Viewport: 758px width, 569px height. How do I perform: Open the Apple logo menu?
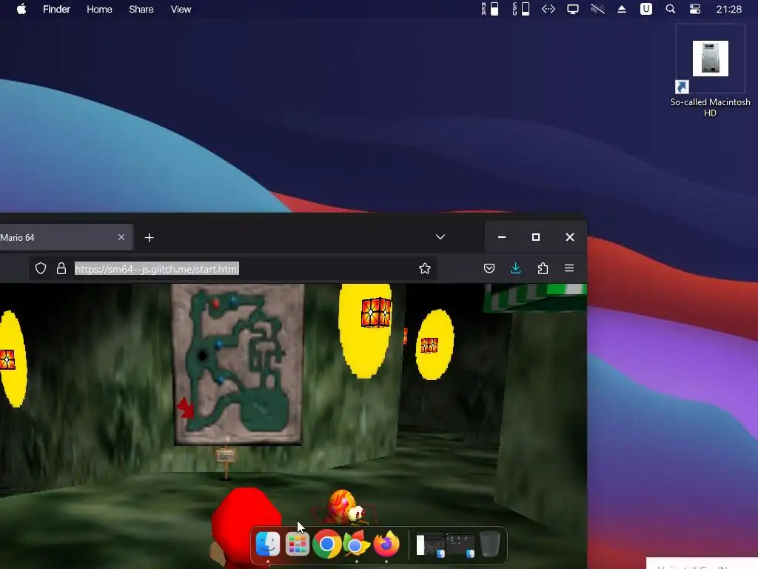pyautogui.click(x=21, y=9)
